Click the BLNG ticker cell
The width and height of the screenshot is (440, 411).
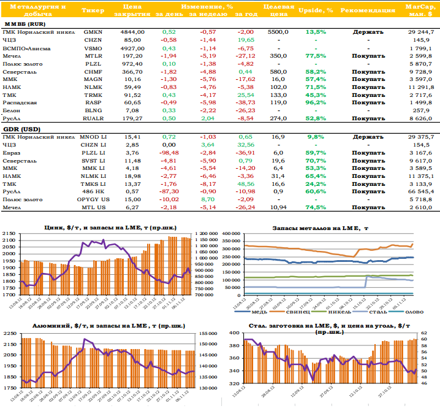click(93, 110)
